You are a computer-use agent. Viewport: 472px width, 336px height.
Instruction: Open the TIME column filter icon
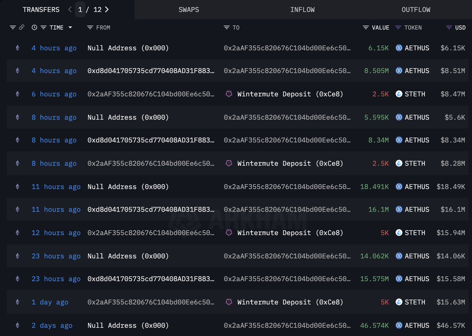pos(43,28)
